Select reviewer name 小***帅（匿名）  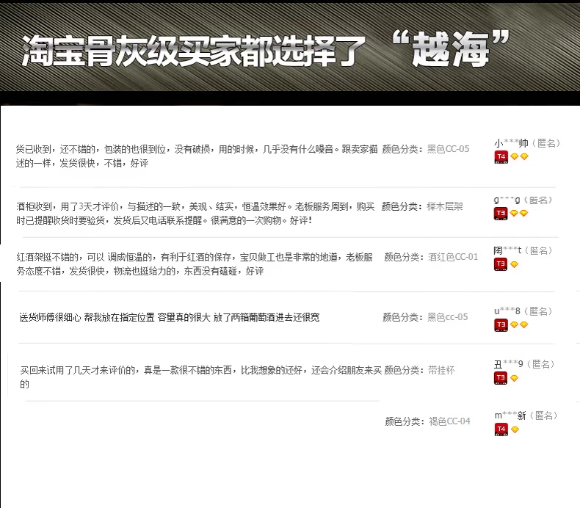pyautogui.click(x=527, y=143)
